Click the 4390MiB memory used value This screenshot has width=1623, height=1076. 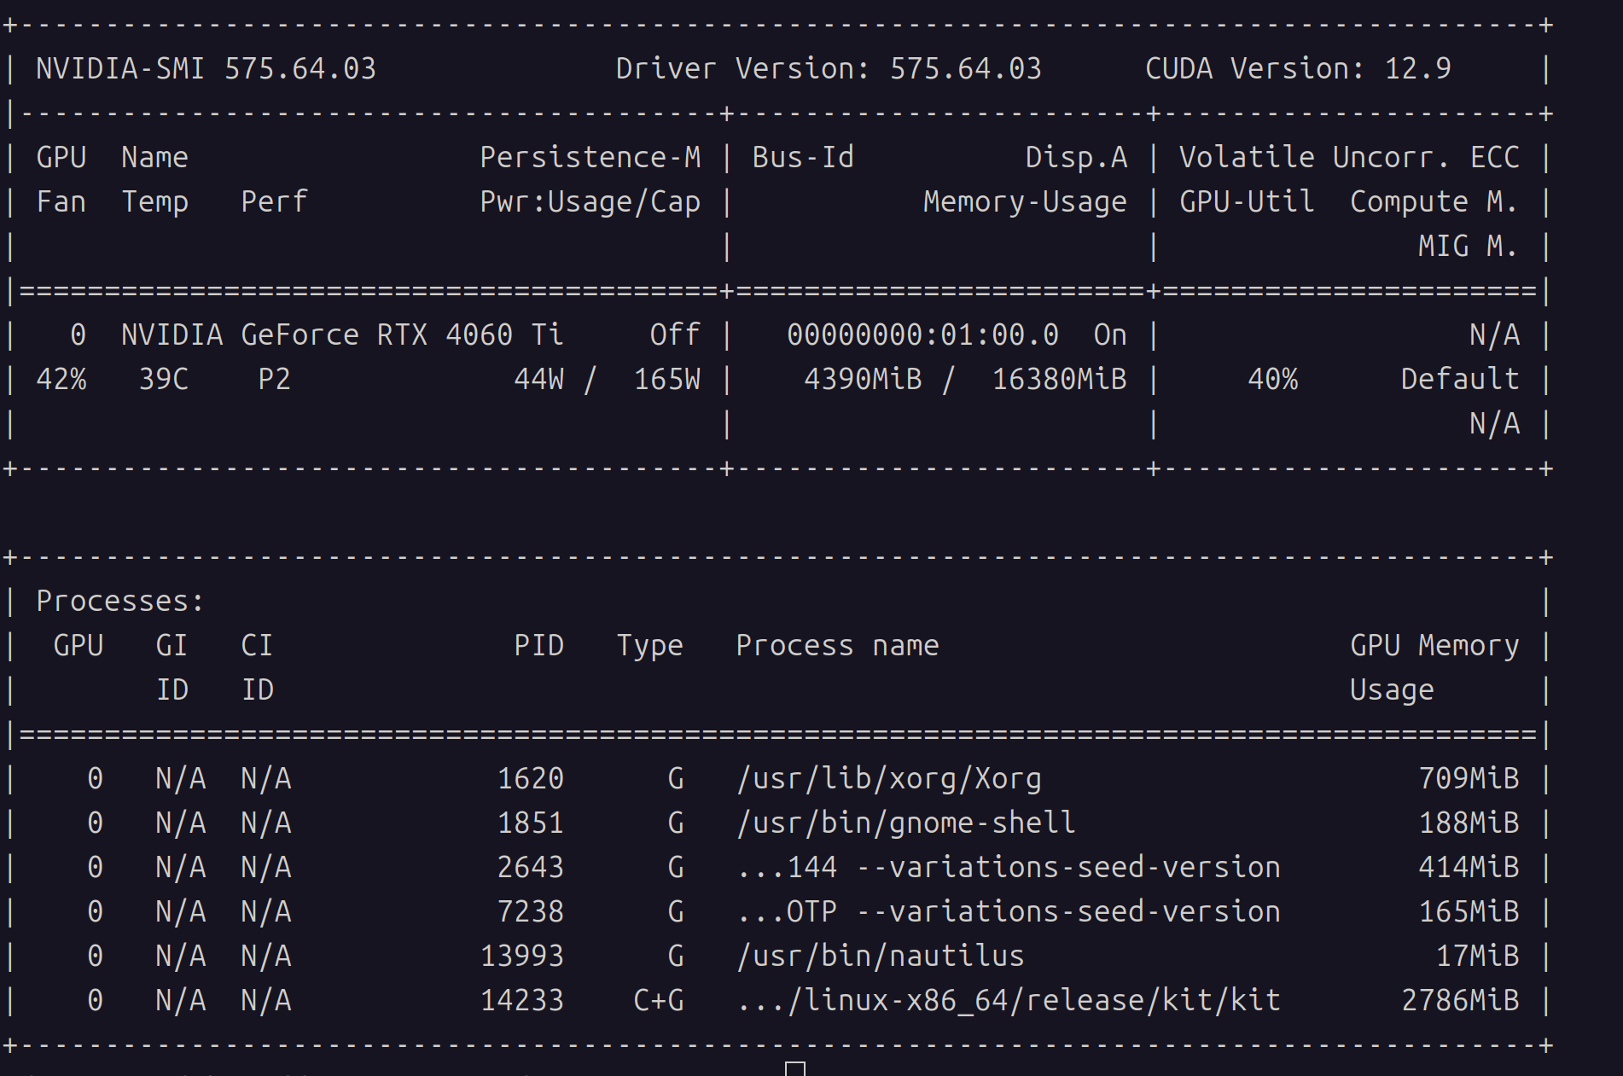point(864,379)
